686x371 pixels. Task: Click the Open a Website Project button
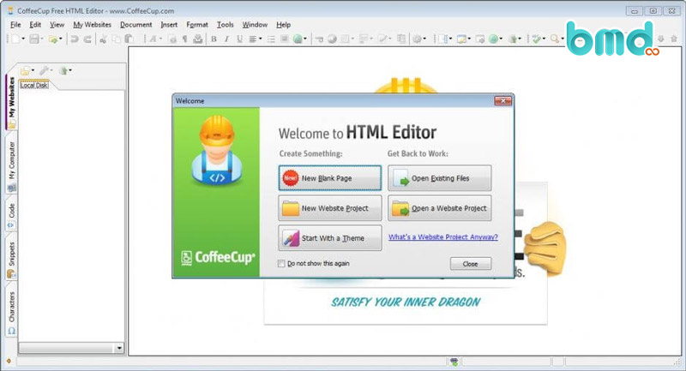click(439, 208)
